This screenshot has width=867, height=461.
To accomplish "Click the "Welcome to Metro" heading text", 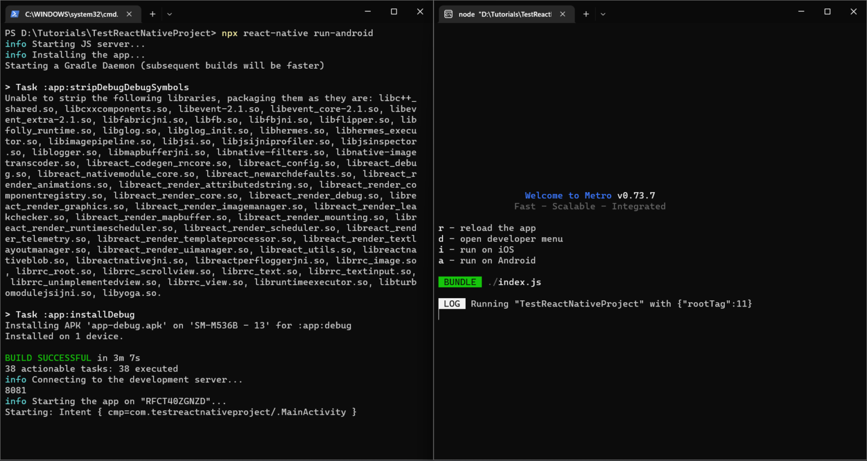I will pos(568,196).
